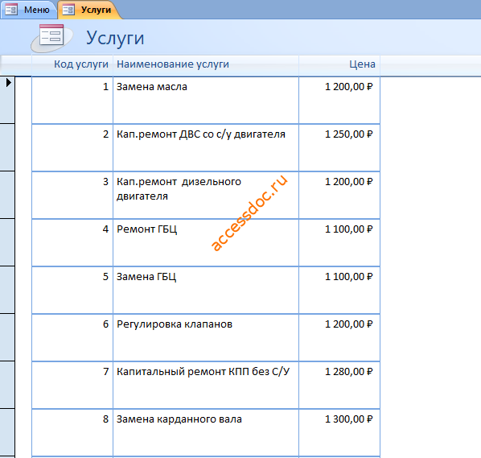
Task: Click the Регулировка клапанов name field
Action: (x=206, y=338)
